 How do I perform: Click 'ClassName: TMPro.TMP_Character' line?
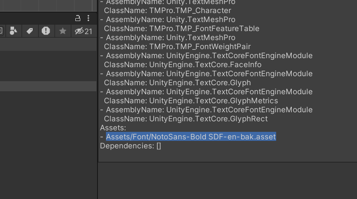(168, 11)
